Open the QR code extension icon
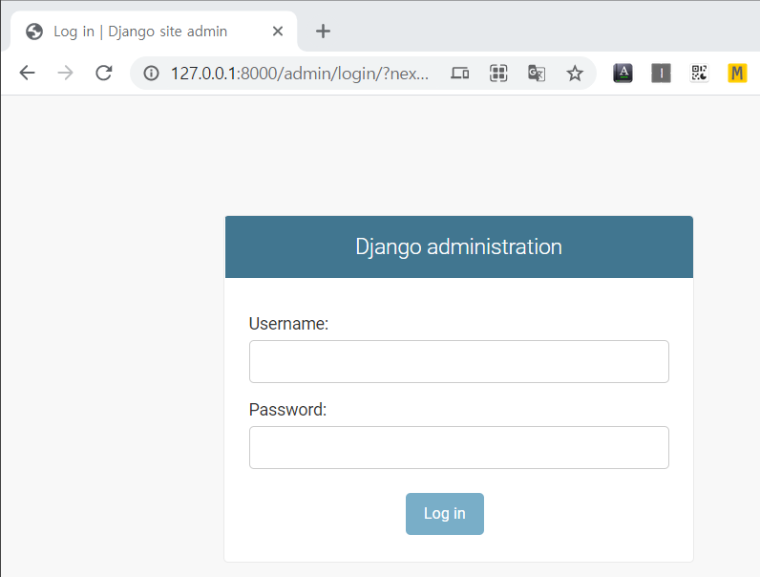 [x=700, y=74]
